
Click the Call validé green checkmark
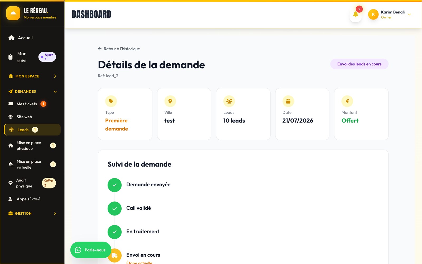point(114,209)
